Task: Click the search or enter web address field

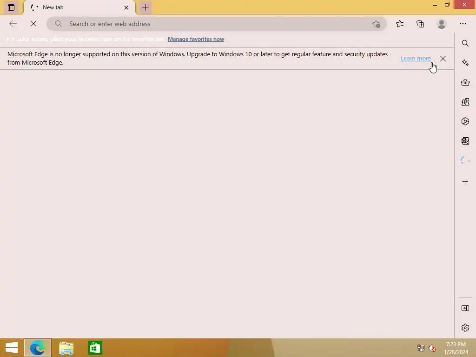Action: tap(217, 24)
